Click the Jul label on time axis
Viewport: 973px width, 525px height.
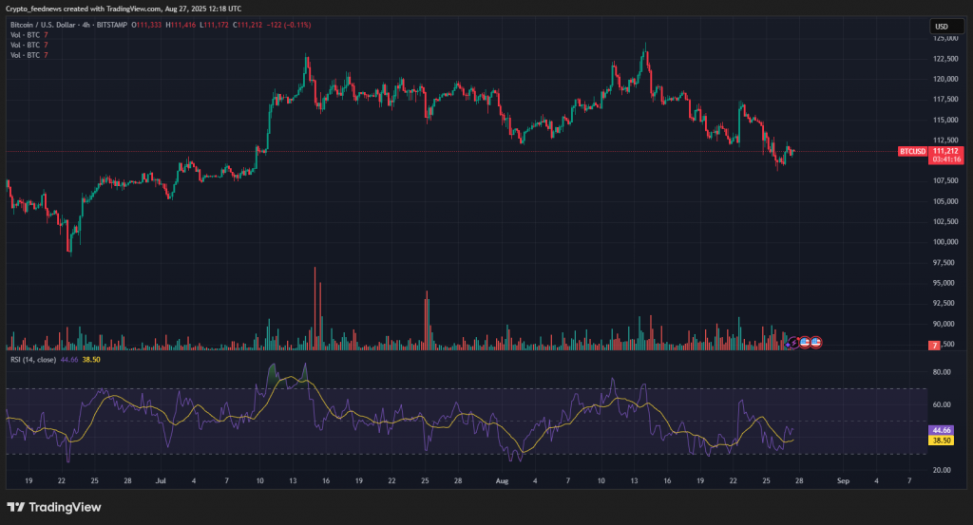tap(159, 482)
